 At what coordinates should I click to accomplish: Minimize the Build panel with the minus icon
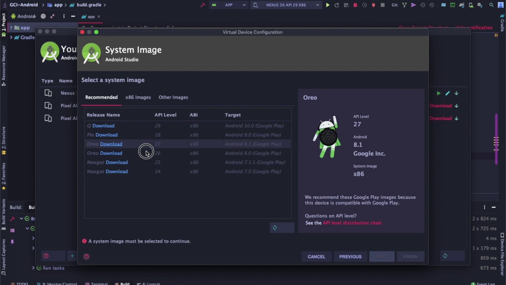(494, 207)
